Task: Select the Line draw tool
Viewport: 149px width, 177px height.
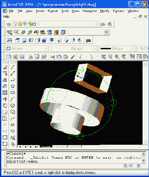Action: coord(13,67)
